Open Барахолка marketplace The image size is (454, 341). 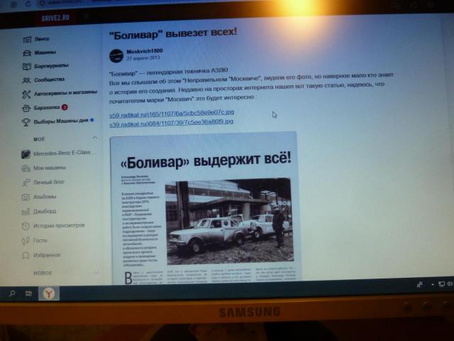45,107
